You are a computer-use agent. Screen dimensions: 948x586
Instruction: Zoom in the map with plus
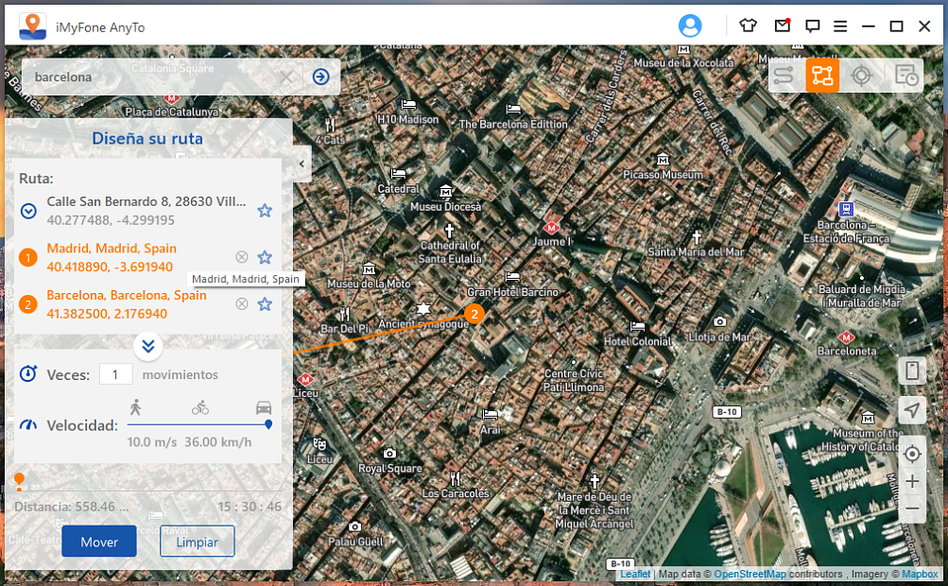coord(912,481)
